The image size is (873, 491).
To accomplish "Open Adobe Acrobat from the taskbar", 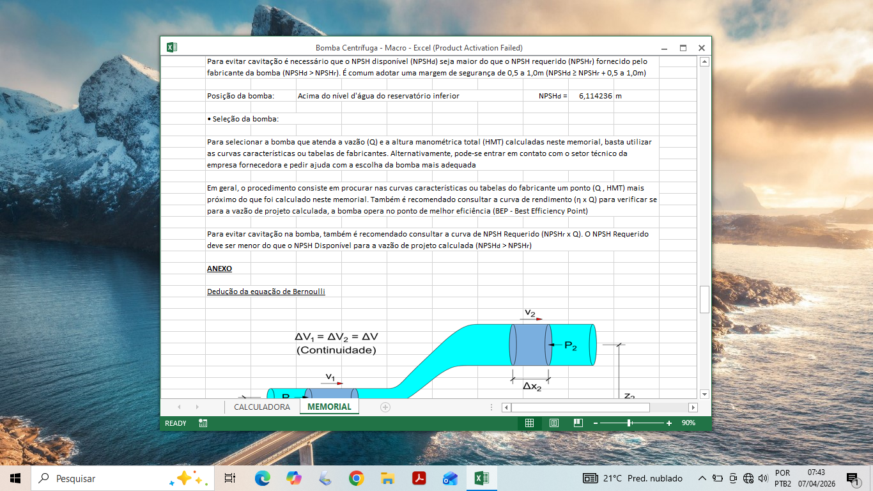I will click(419, 478).
